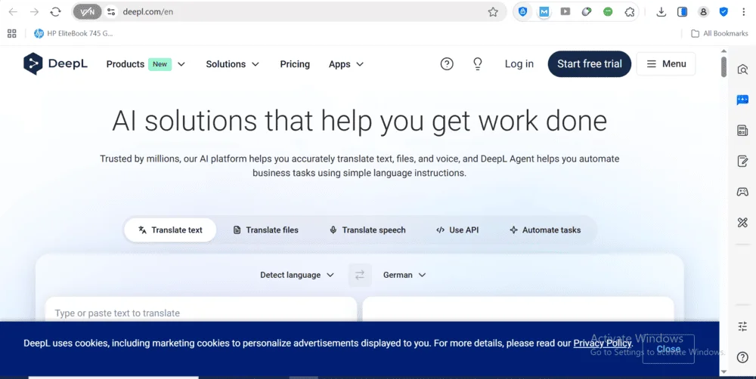Click the lightbulb ideas icon
This screenshot has height=379, width=756.
tap(477, 63)
